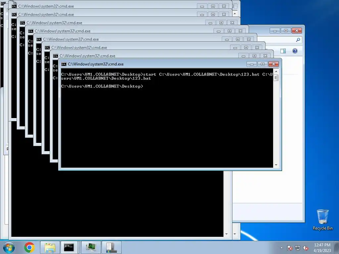Click the computer tower taskbar icon

[111, 247]
